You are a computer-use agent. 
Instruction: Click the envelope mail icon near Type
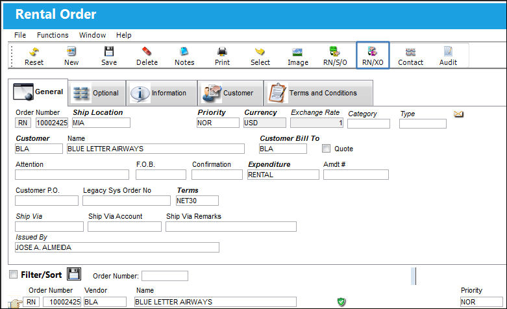pyautogui.click(x=458, y=114)
